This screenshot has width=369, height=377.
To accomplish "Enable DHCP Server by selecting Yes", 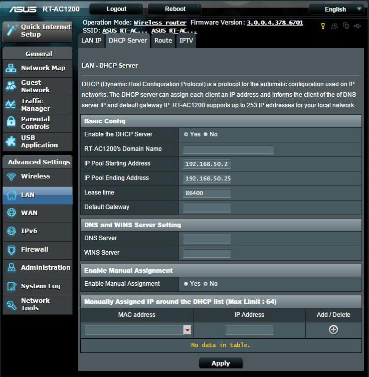I will pyautogui.click(x=186, y=134).
